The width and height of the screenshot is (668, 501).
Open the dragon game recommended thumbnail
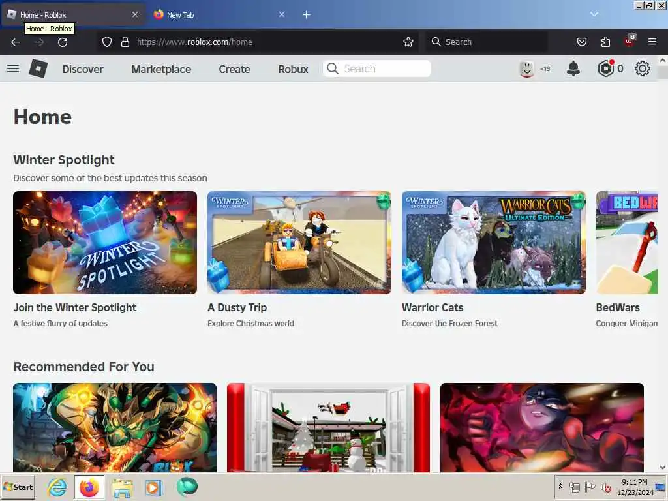pyautogui.click(x=115, y=427)
